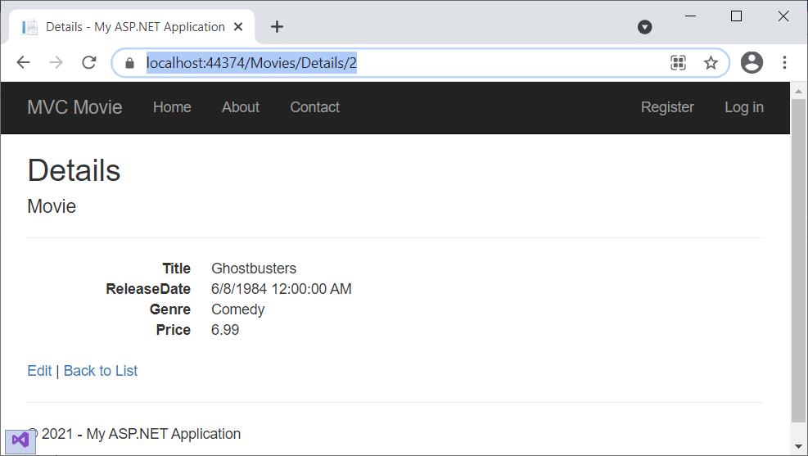This screenshot has height=456, width=808.
Task: Go to the About page
Action: 241,107
